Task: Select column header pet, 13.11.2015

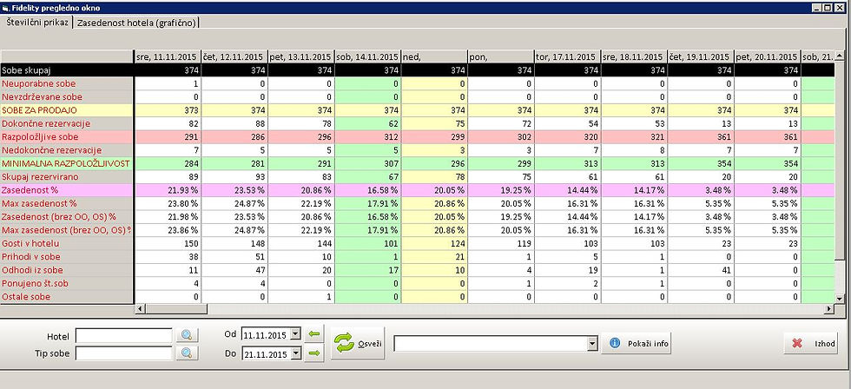Action: 300,56
